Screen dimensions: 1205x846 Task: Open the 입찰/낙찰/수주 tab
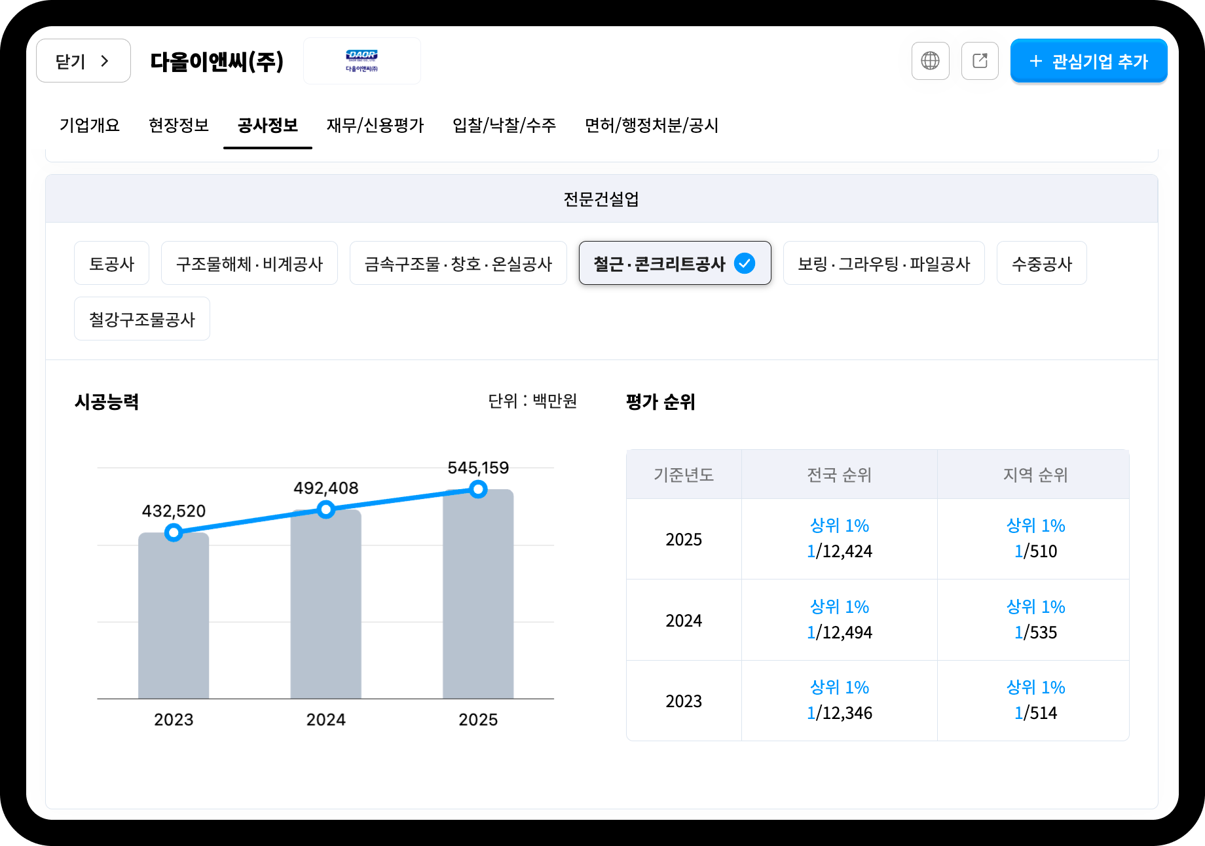504,125
